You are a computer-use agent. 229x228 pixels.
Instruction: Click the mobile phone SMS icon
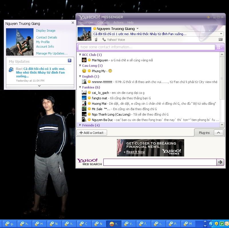coord(96,39)
